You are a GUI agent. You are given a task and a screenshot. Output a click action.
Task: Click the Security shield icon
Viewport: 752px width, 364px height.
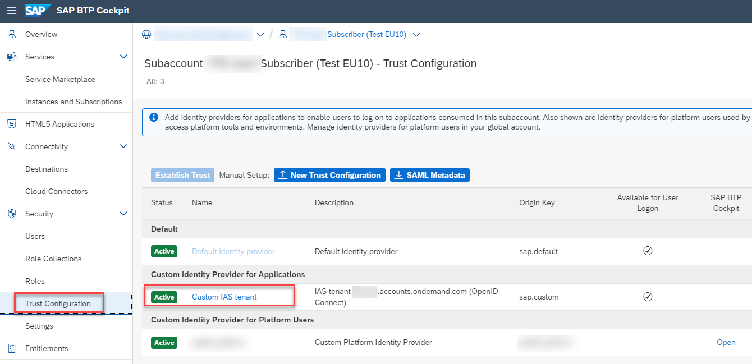[x=12, y=214]
